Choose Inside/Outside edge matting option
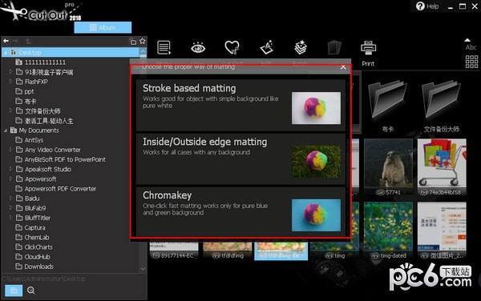The height and width of the screenshot is (301, 481). pyautogui.click(x=240, y=159)
